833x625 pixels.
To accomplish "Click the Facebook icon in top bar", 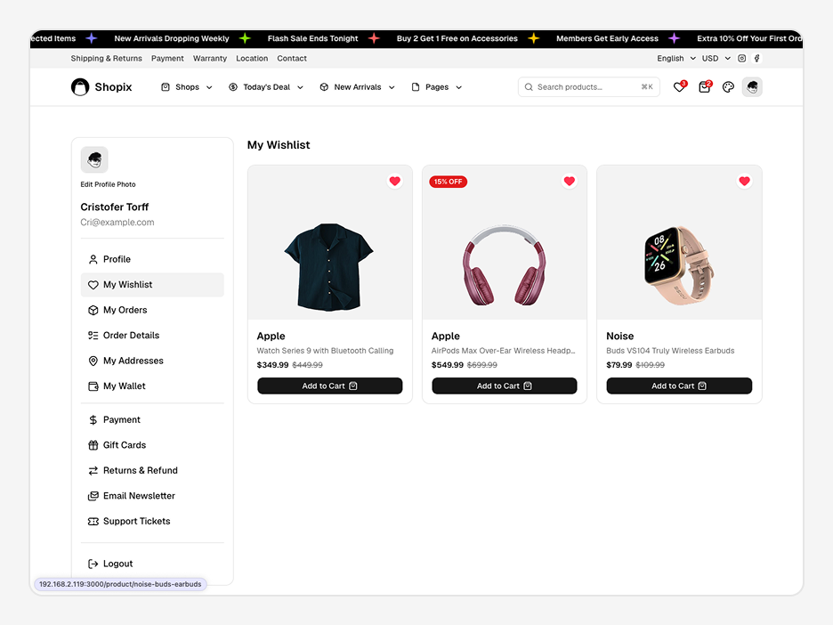I will [x=757, y=59].
